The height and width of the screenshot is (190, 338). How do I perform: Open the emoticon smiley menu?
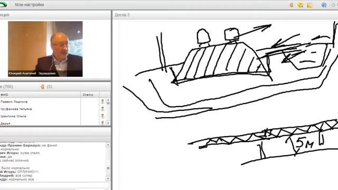(301, 5)
